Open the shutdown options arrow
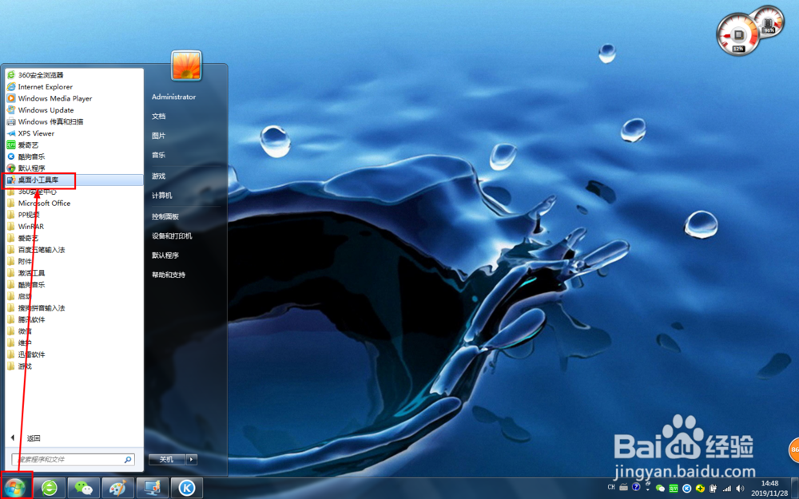This screenshot has height=499, width=799. pos(189,459)
